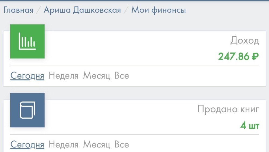Switch Продано книг period to Неделя
Image resolution: width=269 pixels, height=152 pixels.
(x=63, y=145)
